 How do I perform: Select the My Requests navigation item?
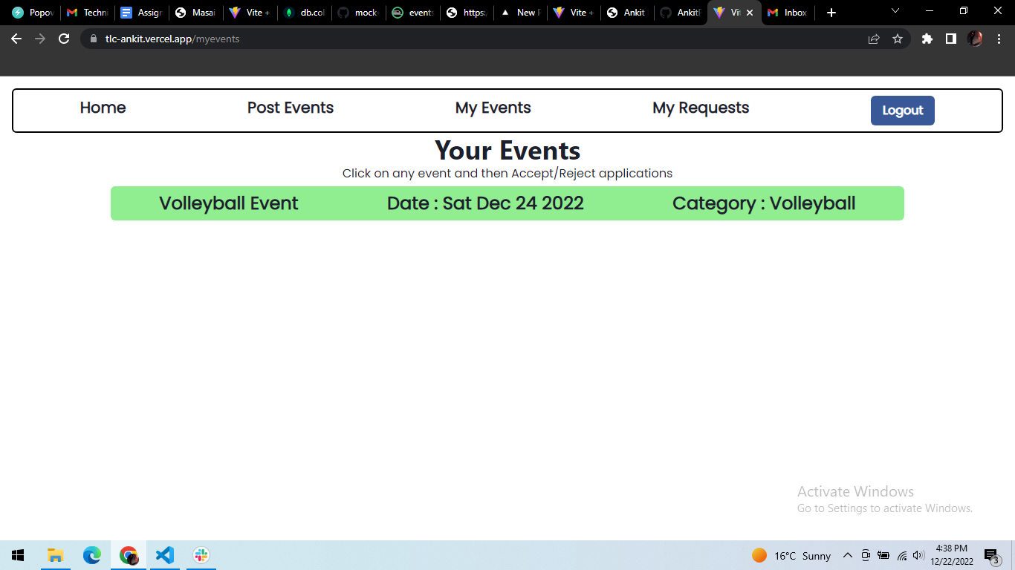(x=701, y=108)
